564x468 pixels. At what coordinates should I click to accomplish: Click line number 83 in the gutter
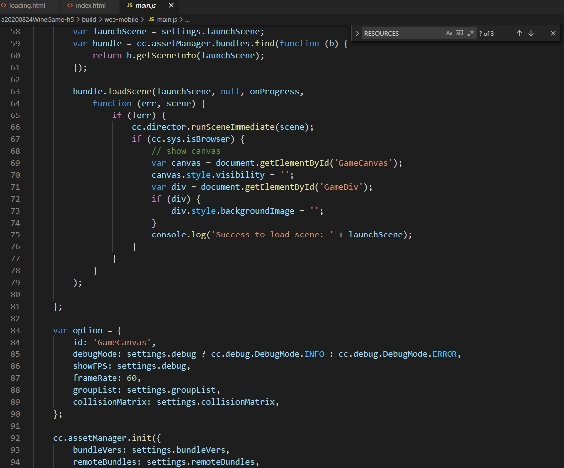(15, 330)
